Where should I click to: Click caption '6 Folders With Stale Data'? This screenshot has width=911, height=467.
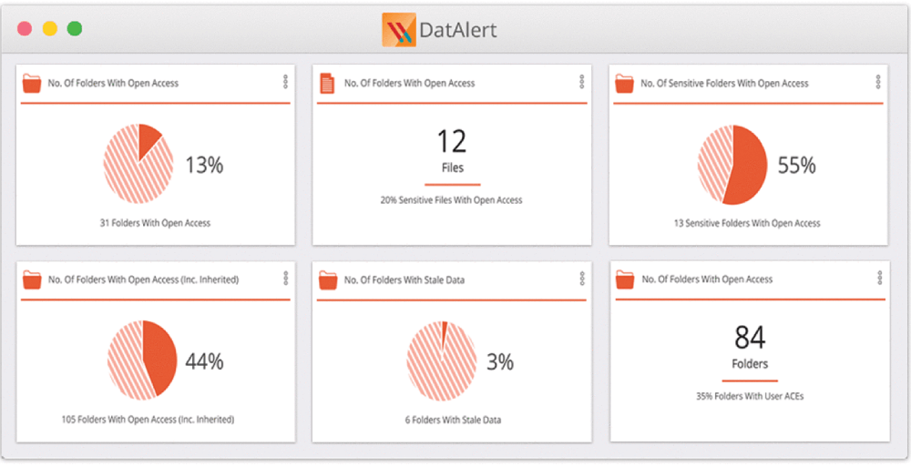[453, 420]
